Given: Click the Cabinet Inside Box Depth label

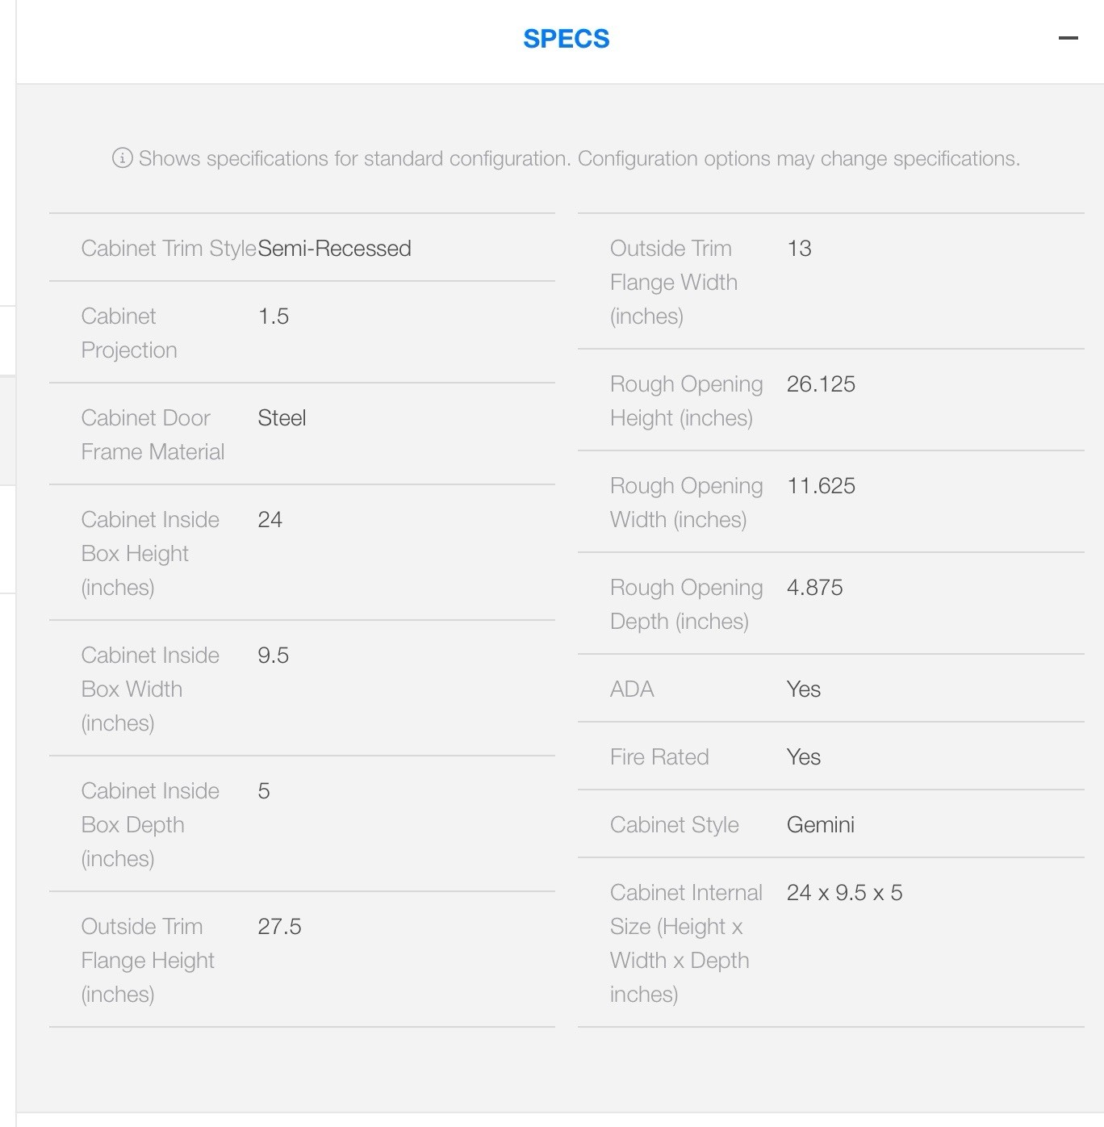Looking at the screenshot, I should point(150,824).
